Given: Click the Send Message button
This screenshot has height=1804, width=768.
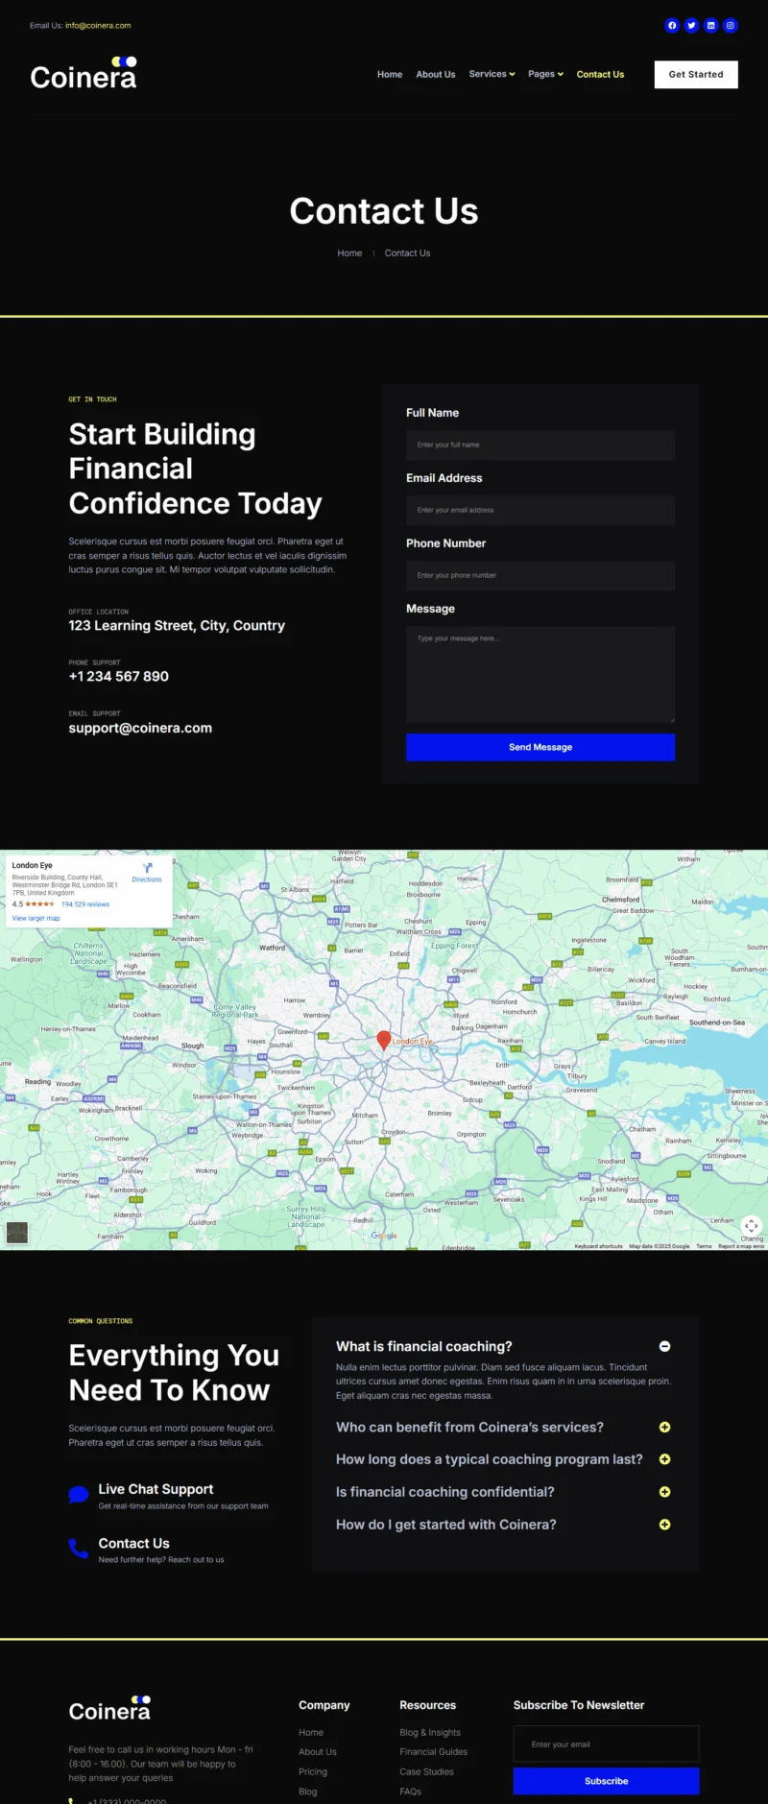Looking at the screenshot, I should [x=540, y=747].
